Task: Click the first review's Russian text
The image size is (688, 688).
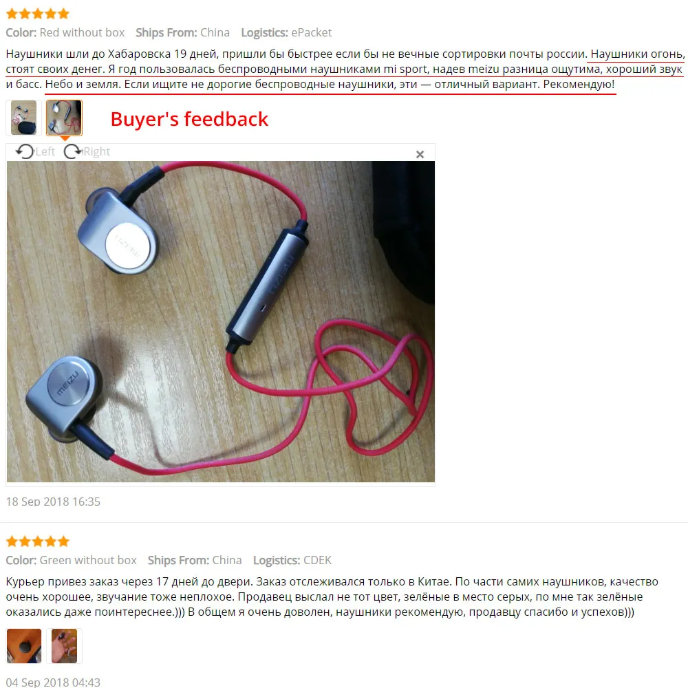Action: coord(345,69)
